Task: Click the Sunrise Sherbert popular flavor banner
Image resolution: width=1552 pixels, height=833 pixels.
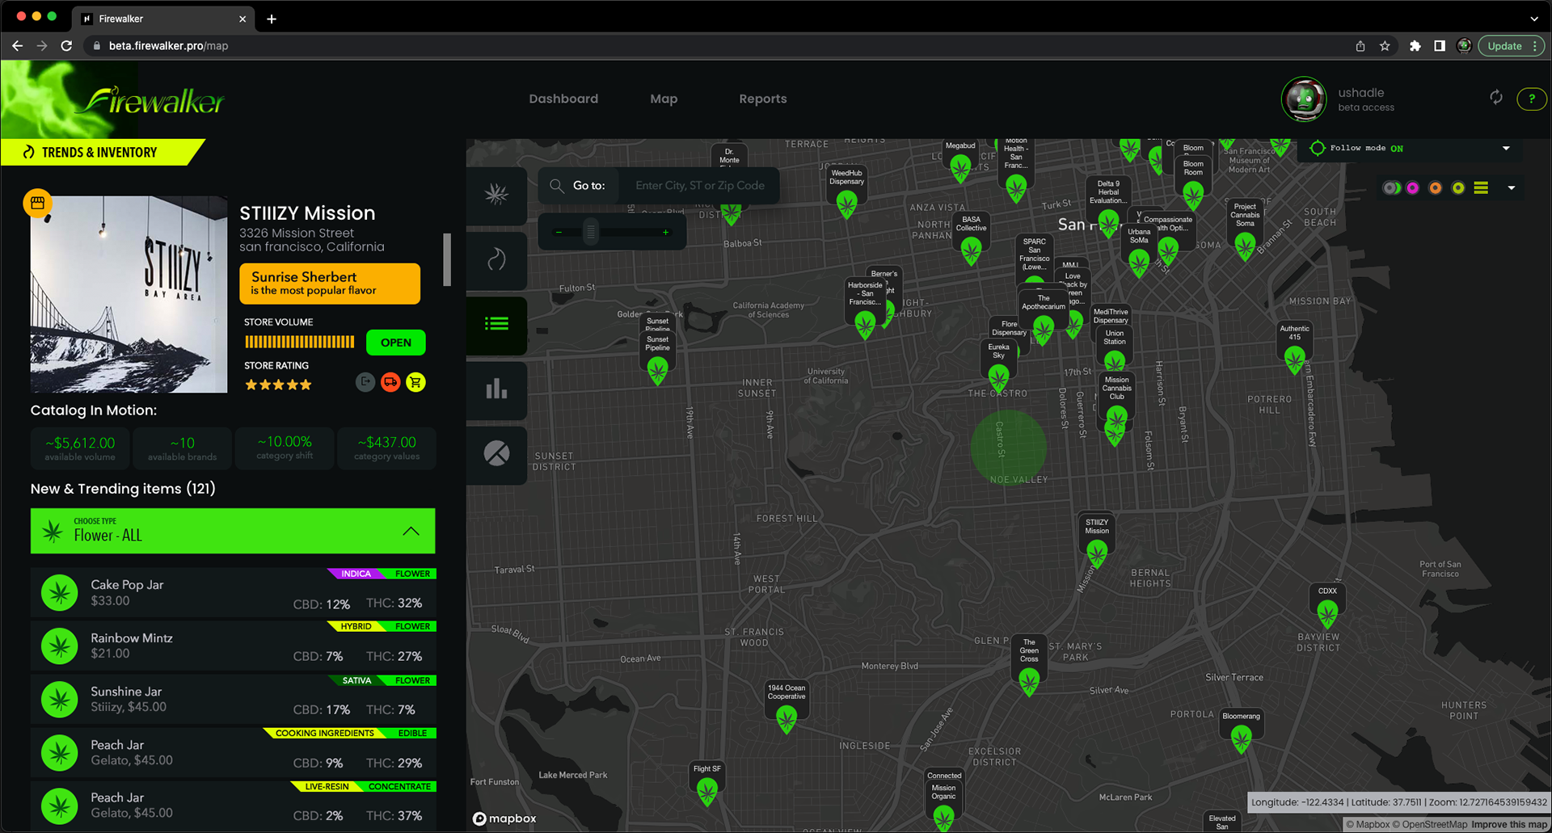Action: 330,284
